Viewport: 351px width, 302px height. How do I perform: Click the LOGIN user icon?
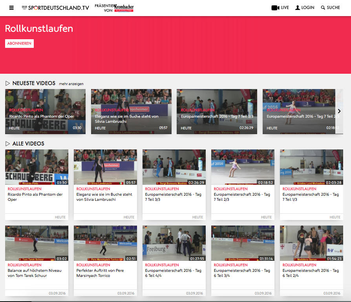tap(298, 7)
